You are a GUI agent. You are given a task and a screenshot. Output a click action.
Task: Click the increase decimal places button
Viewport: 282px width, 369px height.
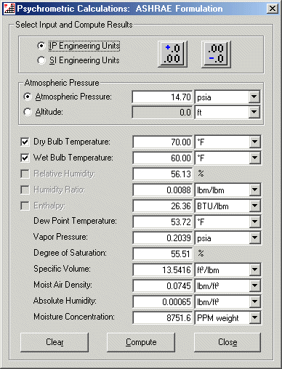pos(173,54)
